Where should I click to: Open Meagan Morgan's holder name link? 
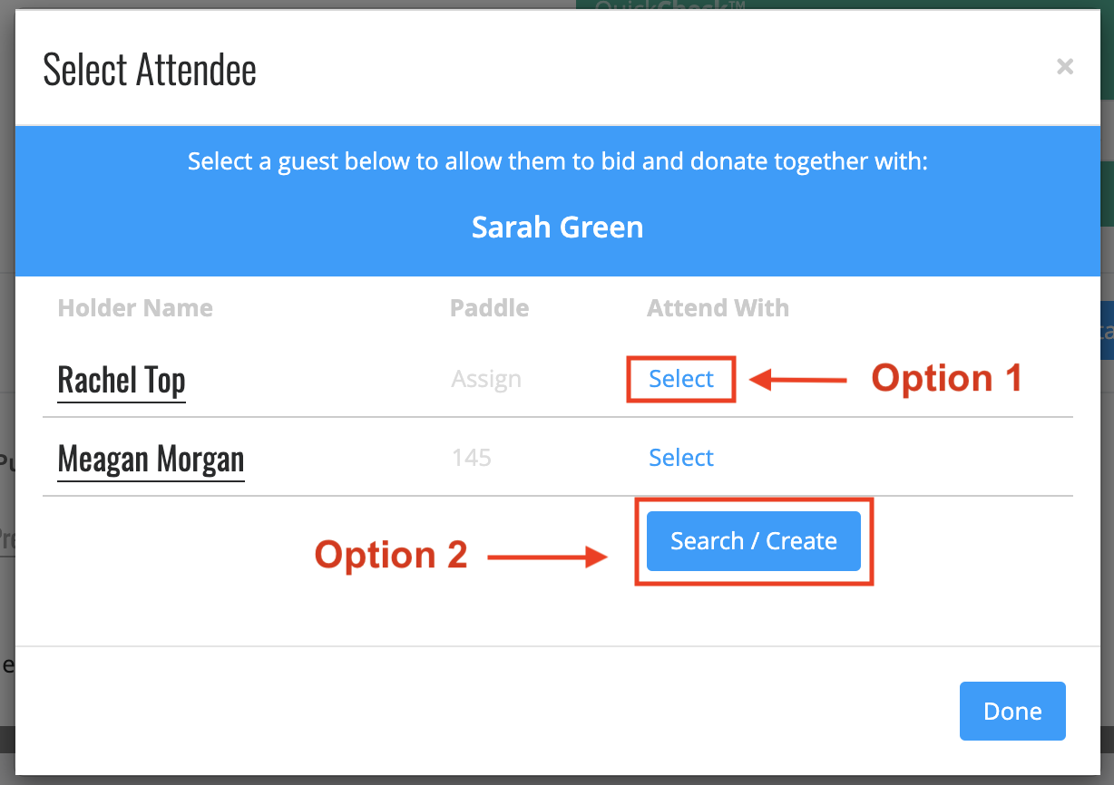151,459
